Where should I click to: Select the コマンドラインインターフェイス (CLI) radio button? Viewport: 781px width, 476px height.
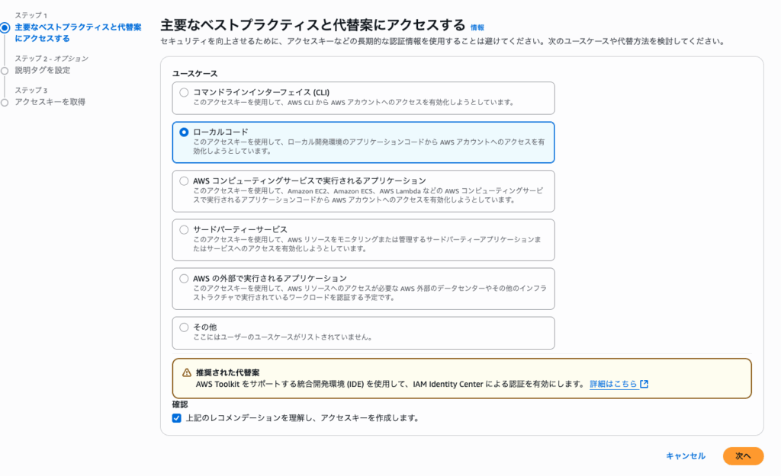click(x=184, y=92)
